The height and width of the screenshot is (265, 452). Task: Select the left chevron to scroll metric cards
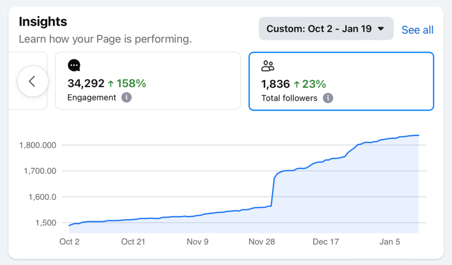point(33,81)
